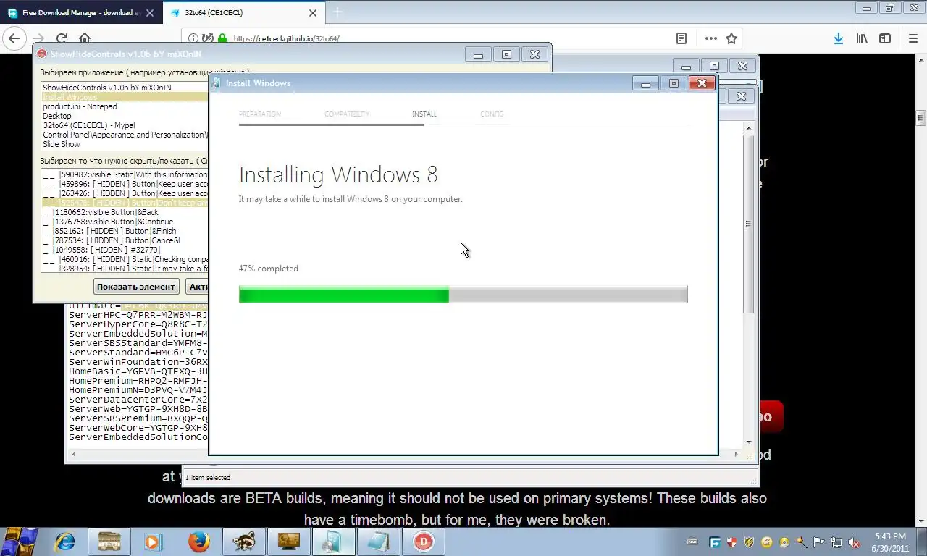
Task: Click the green padlock security icon
Action: [222, 38]
